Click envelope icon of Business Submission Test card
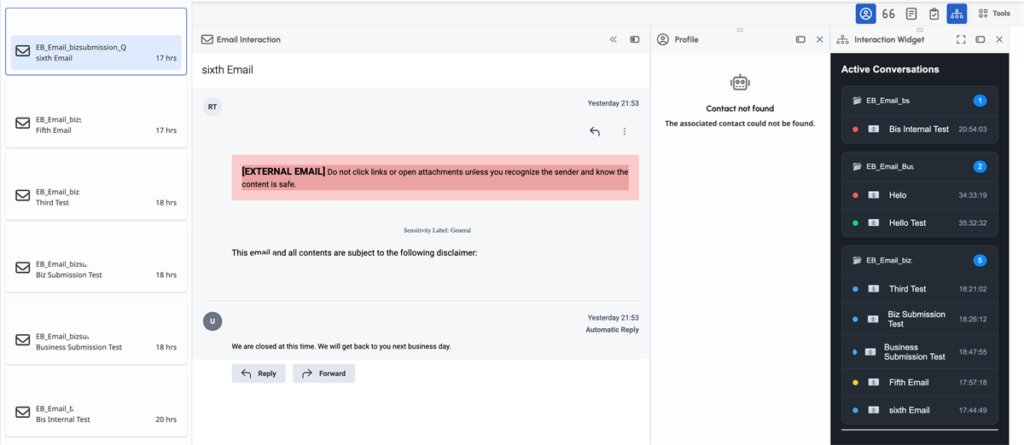The height and width of the screenshot is (445, 1024). 23,341
